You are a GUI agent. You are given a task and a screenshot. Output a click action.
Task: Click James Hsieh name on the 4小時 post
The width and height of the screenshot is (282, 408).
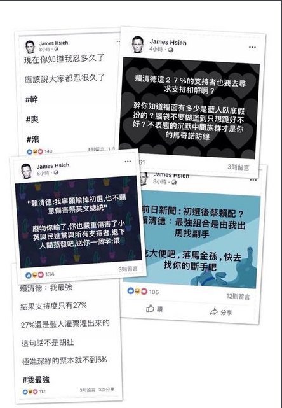pos(168,42)
